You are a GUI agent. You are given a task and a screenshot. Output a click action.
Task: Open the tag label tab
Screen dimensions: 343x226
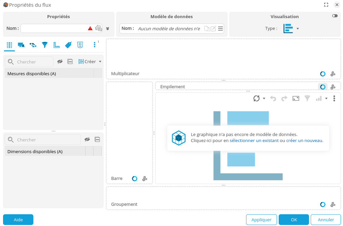(x=68, y=45)
